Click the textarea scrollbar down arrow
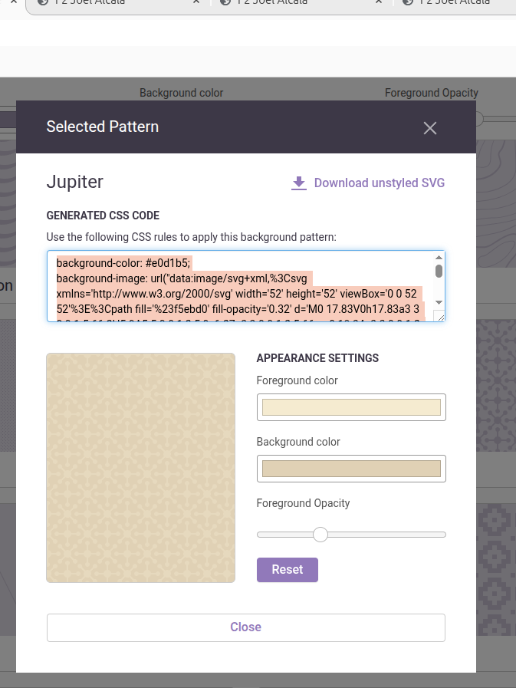516x688 pixels. tap(439, 303)
